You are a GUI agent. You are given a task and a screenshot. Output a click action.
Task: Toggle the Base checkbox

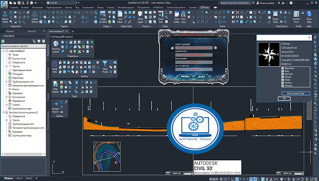(x=283, y=71)
